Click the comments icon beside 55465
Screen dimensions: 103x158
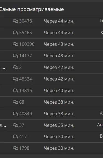pyautogui.click(x=15, y=33)
